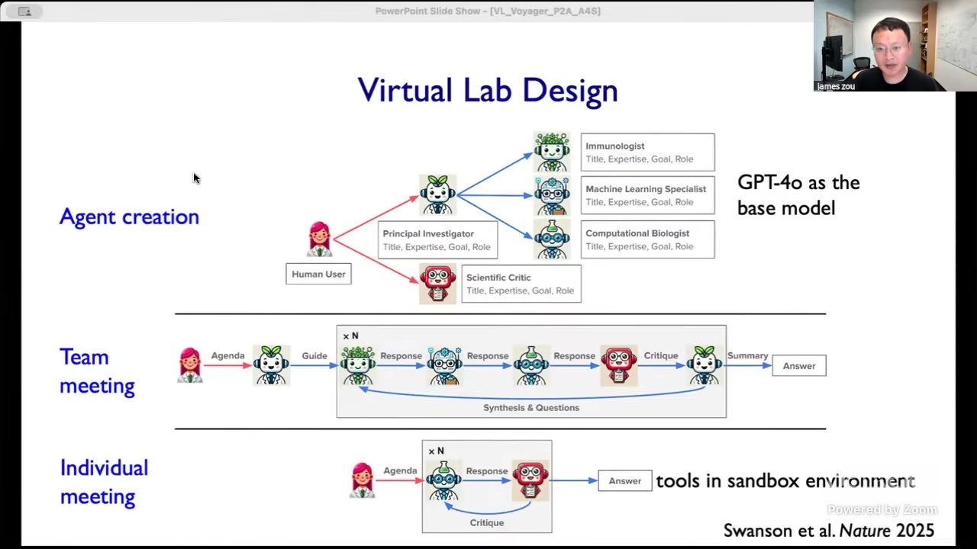Screen dimensions: 977x549
Task: Click the 'Answer' box in the Individual meeting row
Action: point(625,480)
